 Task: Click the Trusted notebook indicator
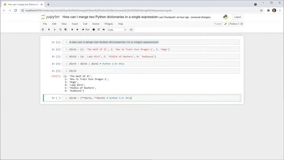click(218, 24)
